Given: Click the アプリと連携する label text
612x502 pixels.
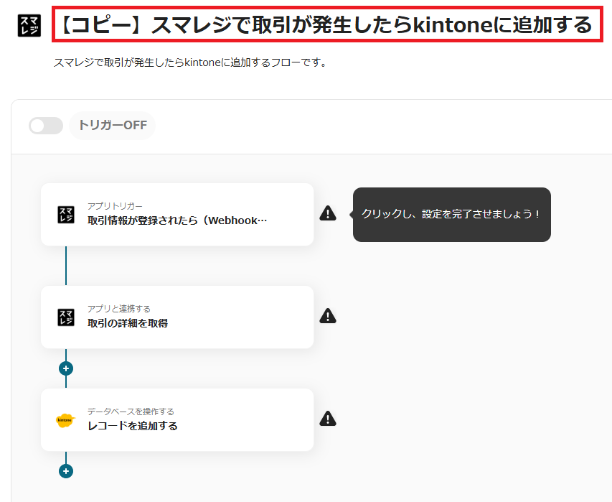Looking at the screenshot, I should 118,309.
